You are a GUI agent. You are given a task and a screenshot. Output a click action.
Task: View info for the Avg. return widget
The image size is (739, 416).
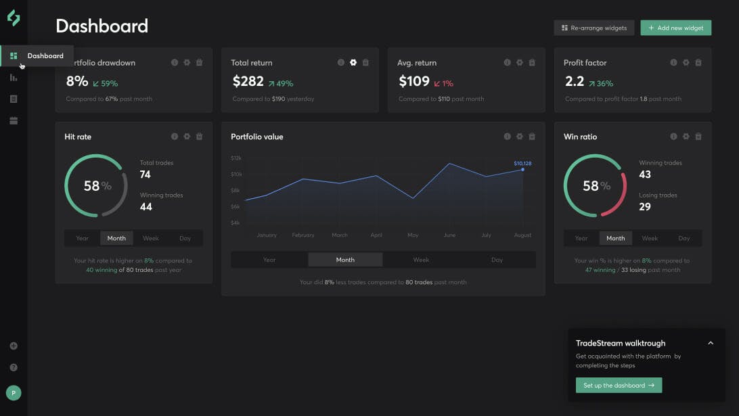pos(507,62)
